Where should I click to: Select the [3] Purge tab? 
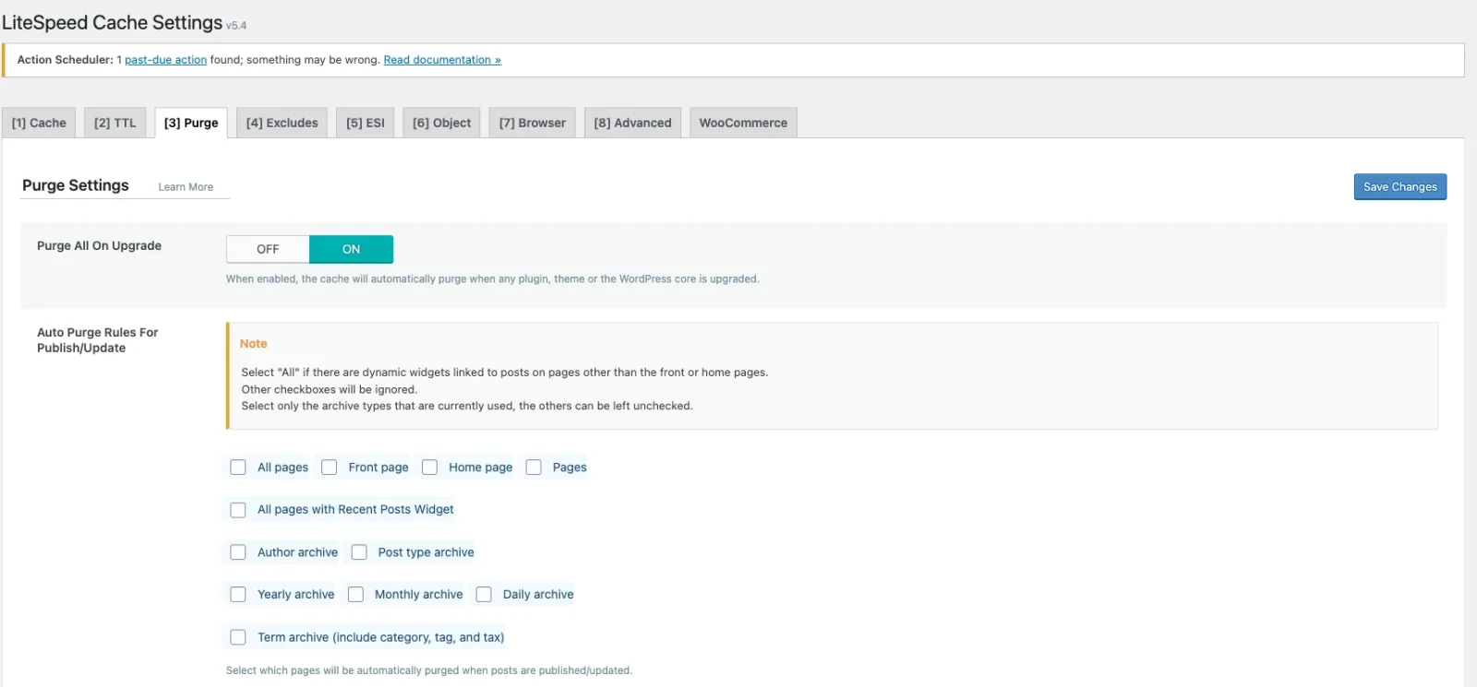[191, 123]
